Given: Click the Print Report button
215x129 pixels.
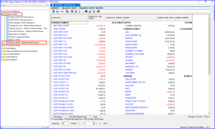Looking at the screenshot, I should pos(58,117).
